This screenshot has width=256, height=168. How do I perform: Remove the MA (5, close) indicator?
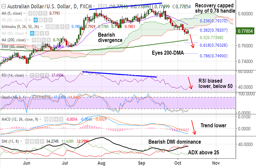(45, 13)
